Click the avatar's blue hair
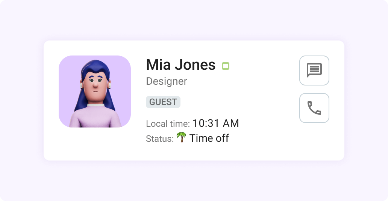The height and width of the screenshot is (201, 388). (96, 67)
